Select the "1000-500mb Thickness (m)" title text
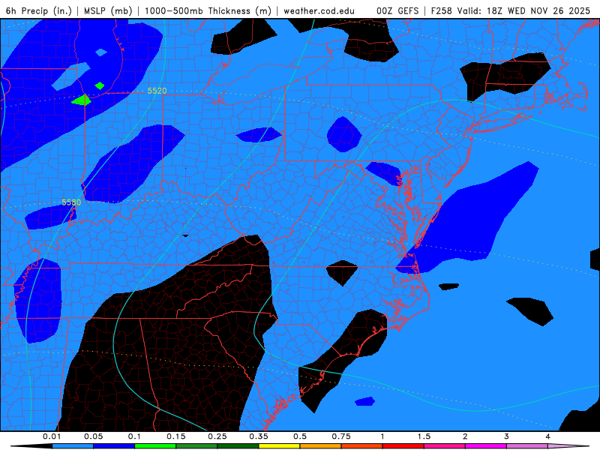600x450 pixels. 208,10
